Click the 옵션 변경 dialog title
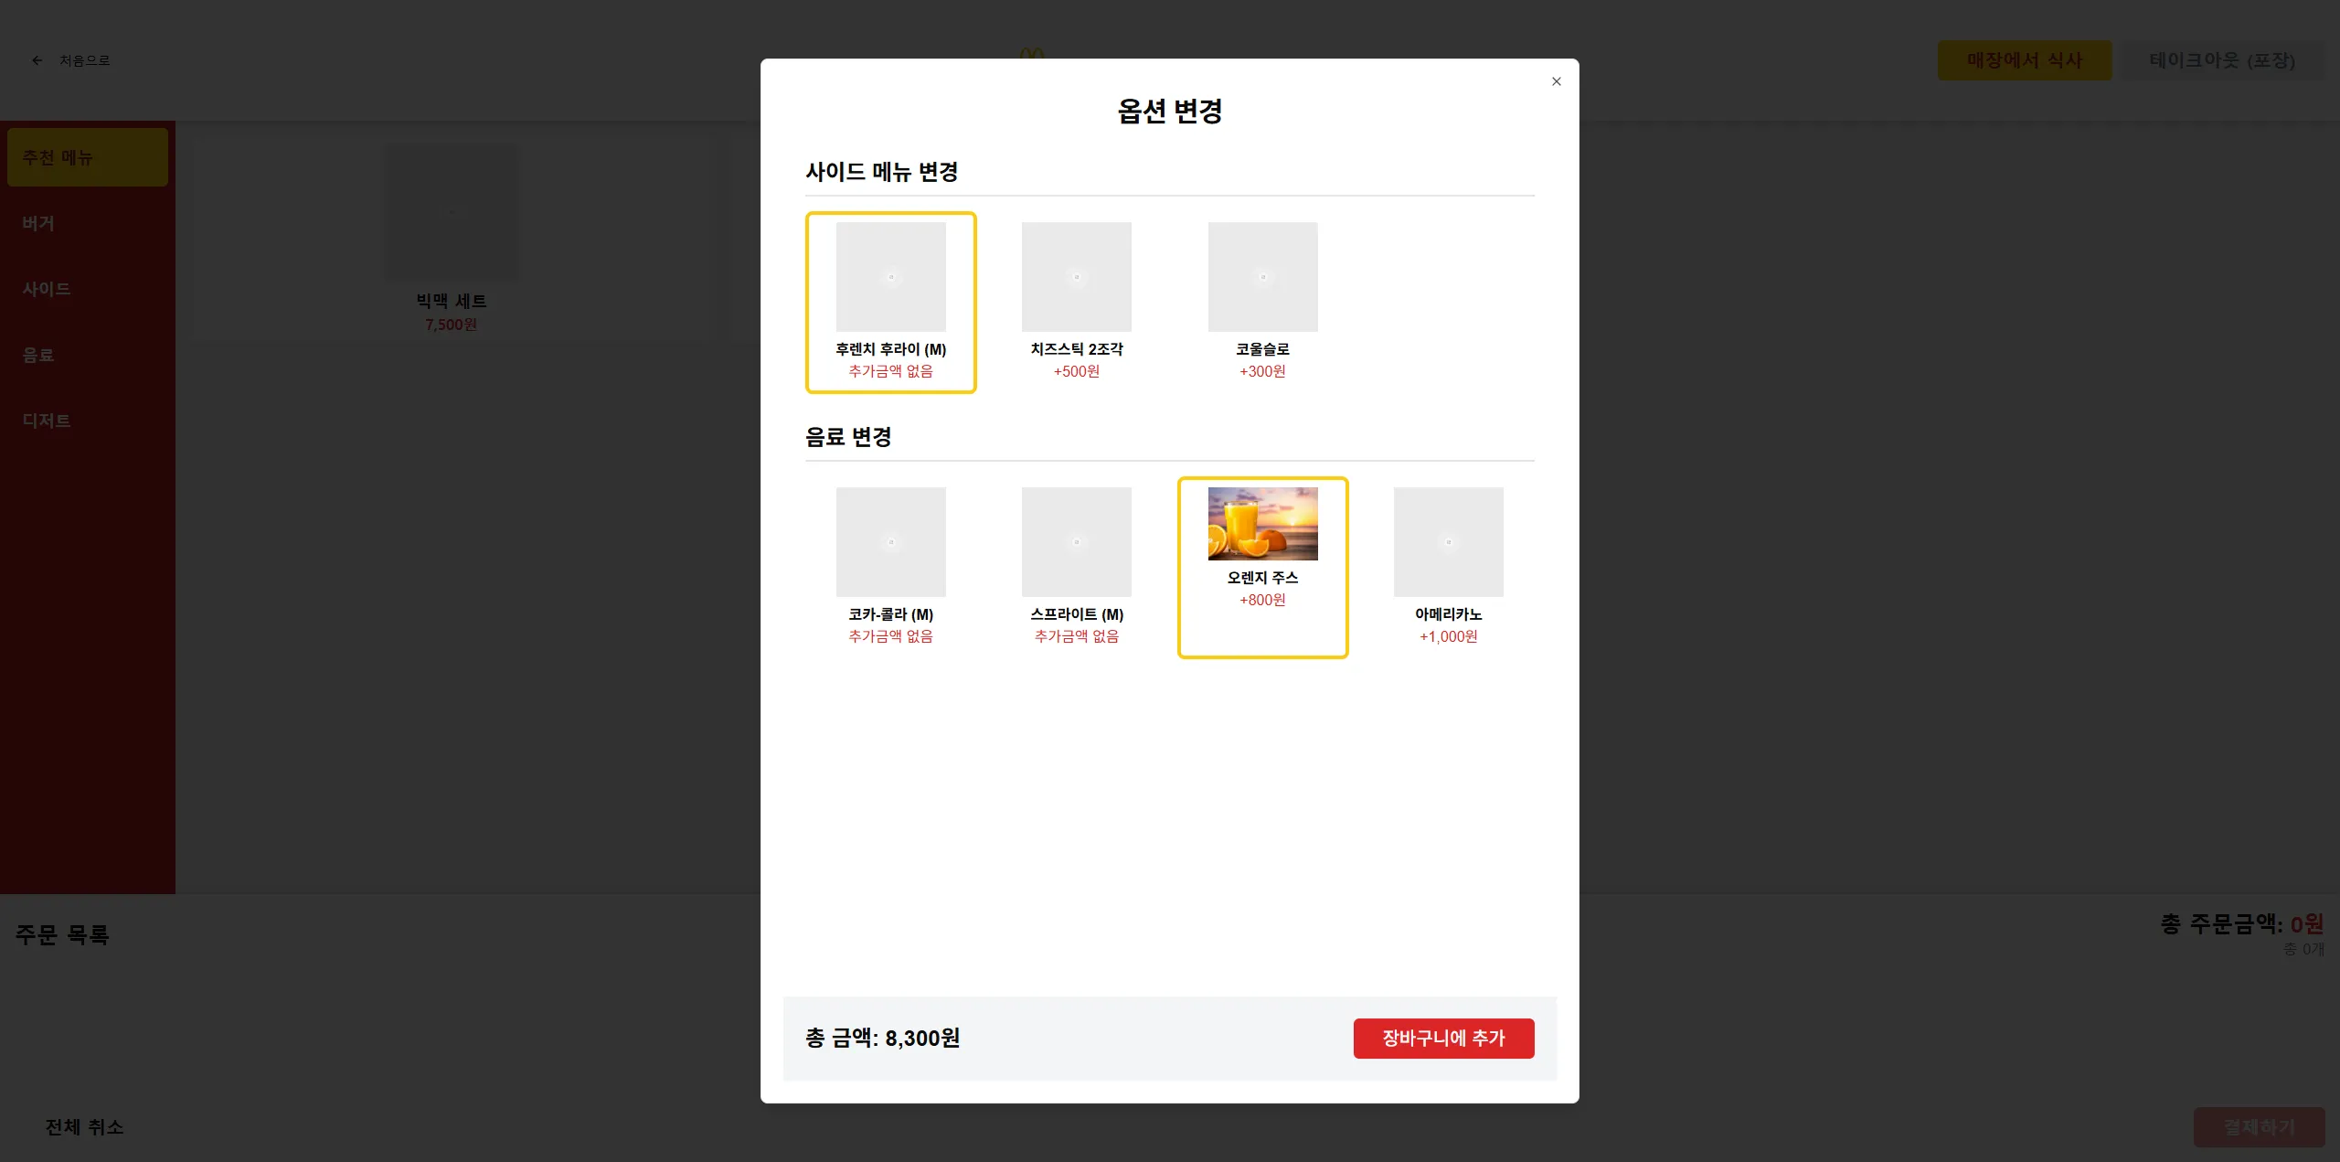This screenshot has width=2340, height=1162. (x=1169, y=111)
